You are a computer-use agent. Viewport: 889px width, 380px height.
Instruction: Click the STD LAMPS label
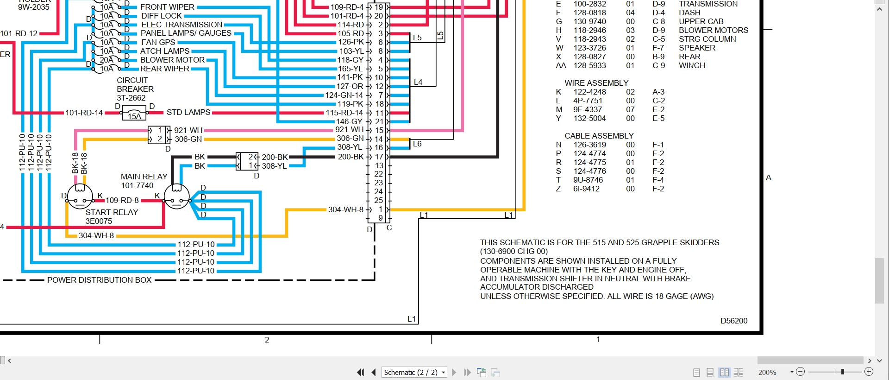(x=188, y=112)
